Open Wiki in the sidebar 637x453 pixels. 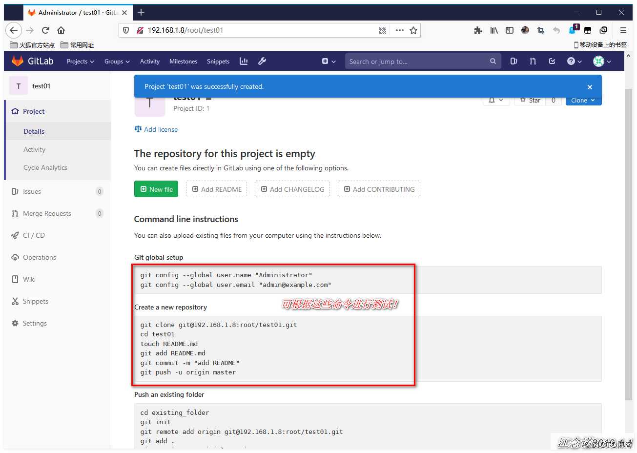click(58, 279)
